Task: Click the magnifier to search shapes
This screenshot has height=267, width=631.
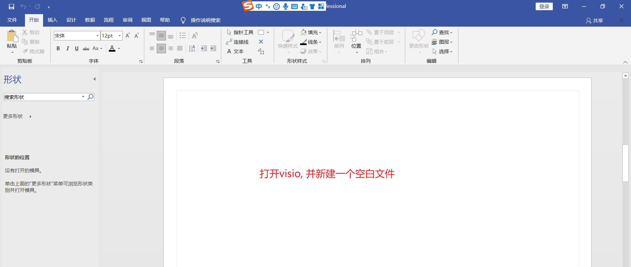Action: pos(90,97)
